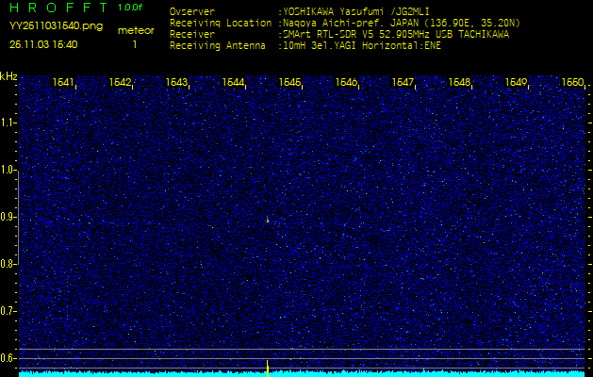This screenshot has height=377, width=593.
Task: Click the 1541 time marker
Action: point(63,82)
